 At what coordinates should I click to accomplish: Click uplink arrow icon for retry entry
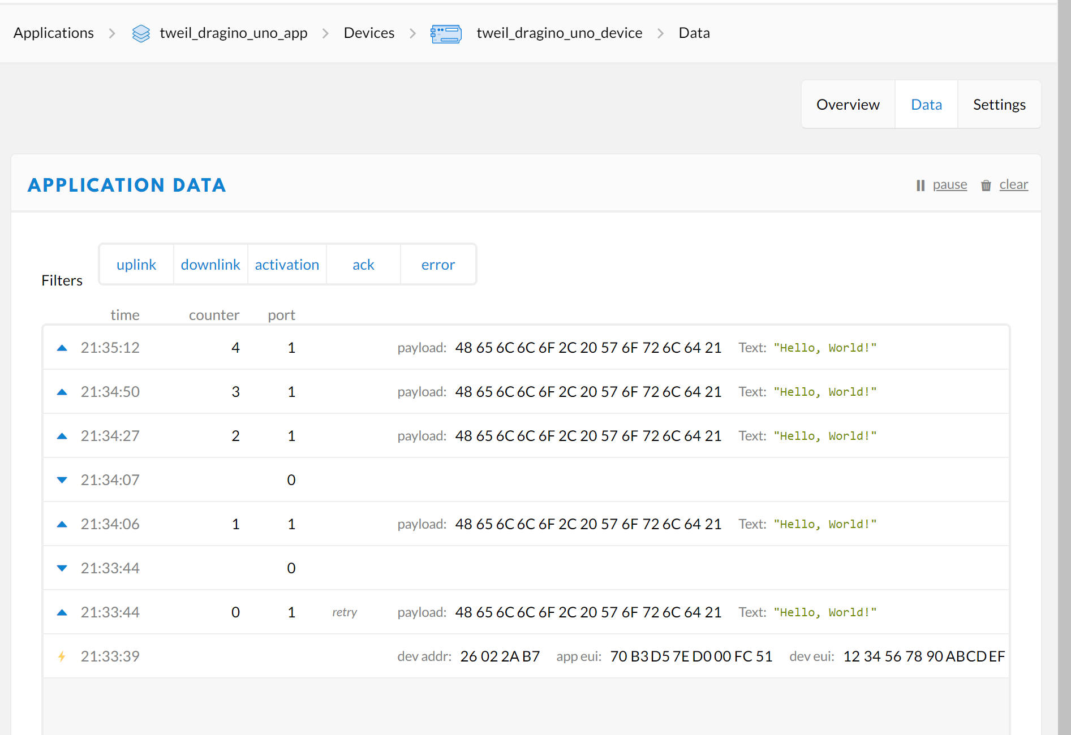[x=62, y=612]
